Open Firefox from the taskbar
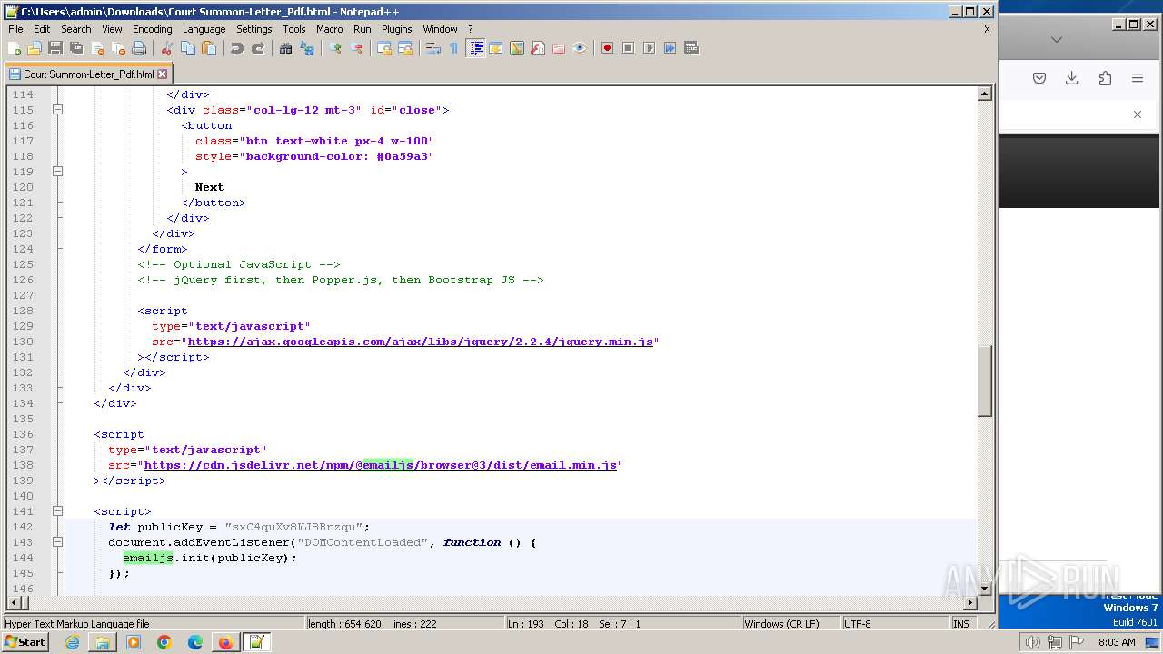 pos(224,642)
